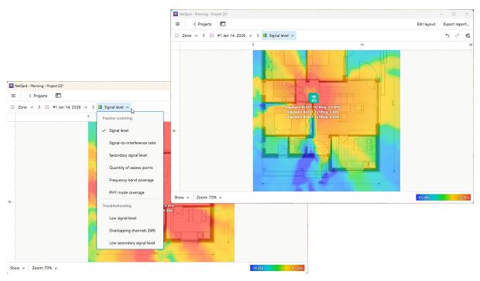480x281 pixels.
Task: Click signal color legend bar in back window
Action: (x=277, y=268)
